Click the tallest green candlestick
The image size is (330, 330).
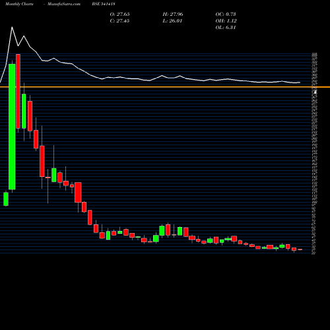click(12, 127)
